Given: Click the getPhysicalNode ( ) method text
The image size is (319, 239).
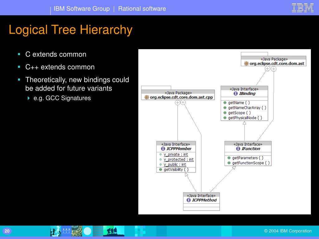Looking at the screenshot, I should [245, 118].
